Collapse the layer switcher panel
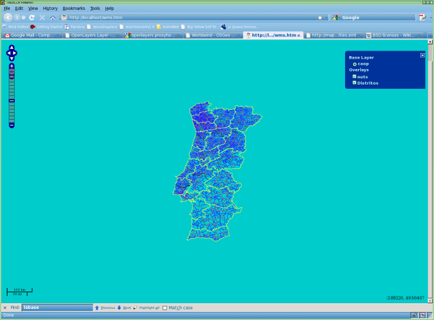 pos(422,55)
